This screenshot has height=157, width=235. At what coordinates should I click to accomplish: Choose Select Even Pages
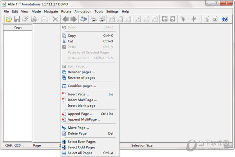(x=90, y=142)
